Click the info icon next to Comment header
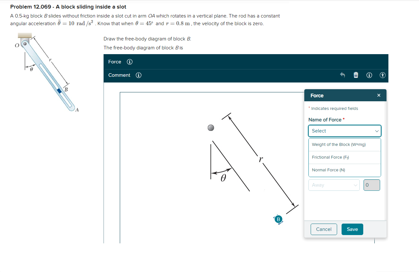The image size is (419, 272). point(138,75)
